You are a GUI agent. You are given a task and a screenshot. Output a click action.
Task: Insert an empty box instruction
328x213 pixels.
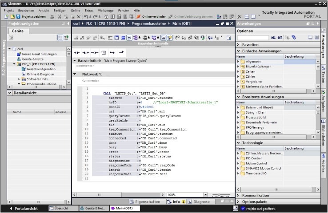[104, 53]
